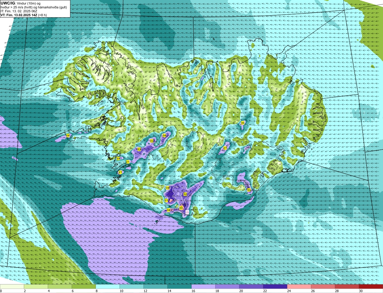Pick the lavender 16–18 m/s legend swatch
The height and width of the screenshot is (293, 383).
[x=203, y=286]
